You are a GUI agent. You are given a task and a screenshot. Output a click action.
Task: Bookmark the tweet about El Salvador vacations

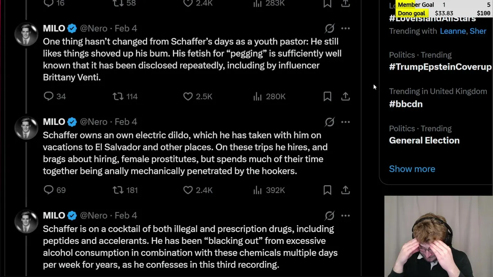click(x=327, y=190)
